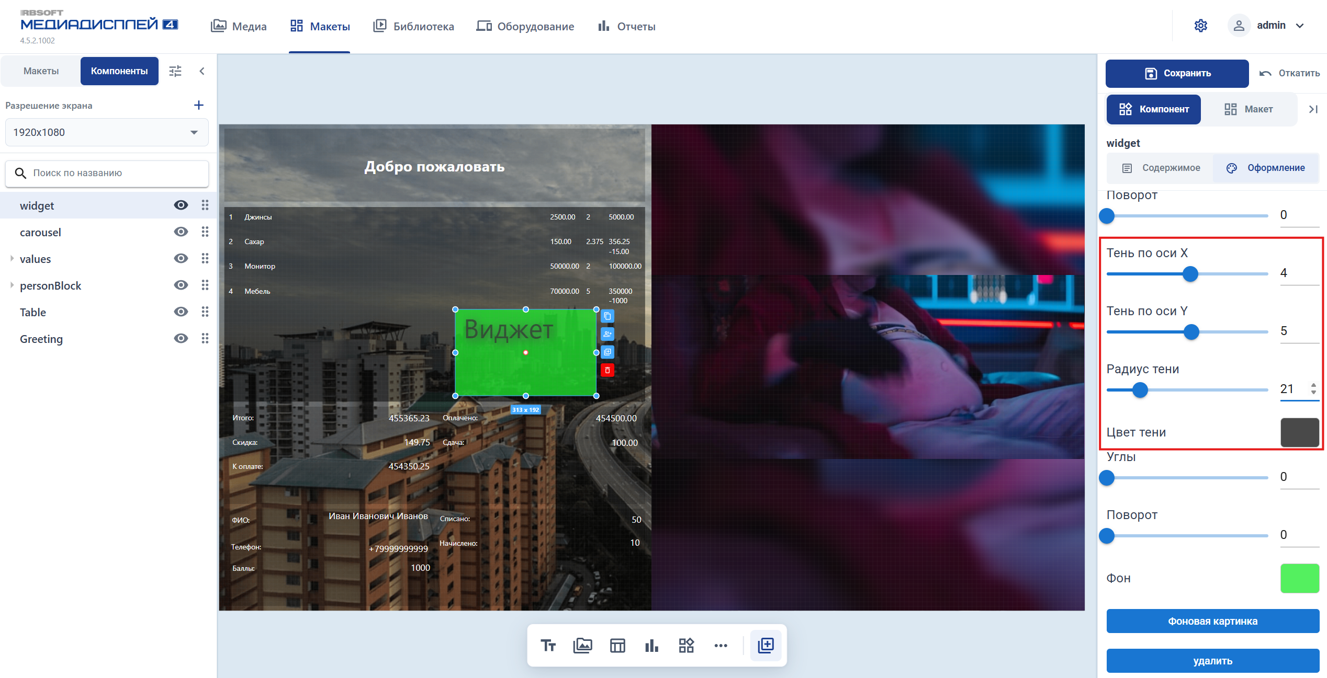Open the filter settings icon in left panel
1327x678 pixels.
click(175, 71)
